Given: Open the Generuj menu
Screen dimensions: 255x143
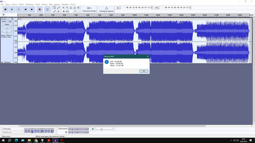Looking at the screenshot, I should click(44, 4).
